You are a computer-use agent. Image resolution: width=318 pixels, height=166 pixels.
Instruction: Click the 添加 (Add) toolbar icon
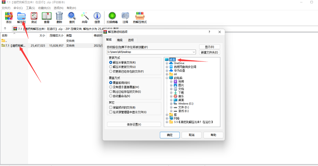(9, 18)
